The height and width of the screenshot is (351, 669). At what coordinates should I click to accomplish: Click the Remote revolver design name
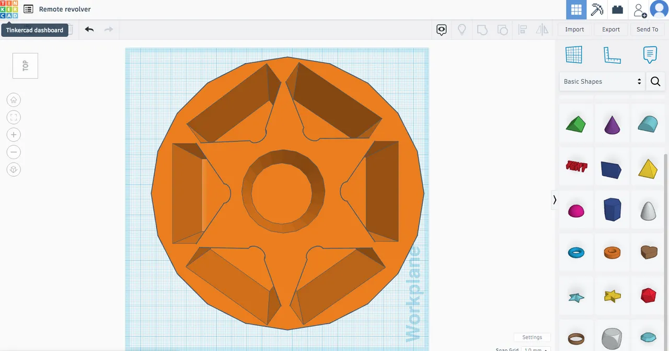click(x=65, y=9)
